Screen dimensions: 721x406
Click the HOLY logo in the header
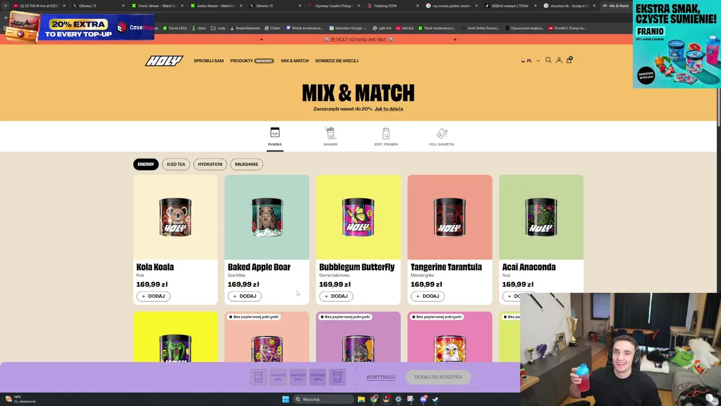(164, 61)
